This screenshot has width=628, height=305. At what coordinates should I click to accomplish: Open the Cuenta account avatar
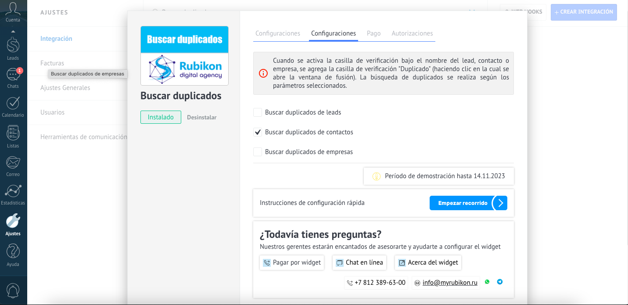(13, 12)
